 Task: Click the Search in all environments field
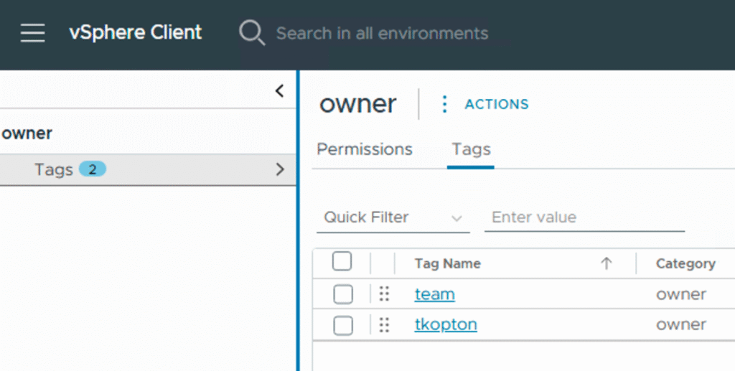pyautogui.click(x=382, y=33)
